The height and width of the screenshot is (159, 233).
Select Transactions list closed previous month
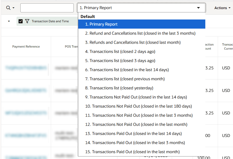point(125,79)
